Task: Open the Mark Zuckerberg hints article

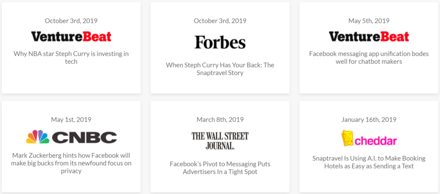Action: click(71, 163)
